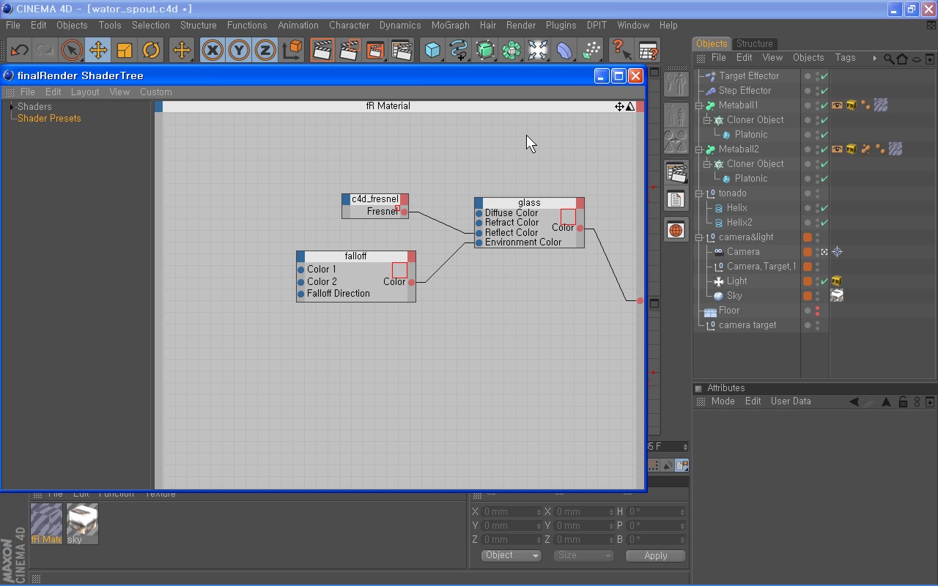Toggle the Z axis lock
The width and height of the screenshot is (938, 586).
(265, 51)
